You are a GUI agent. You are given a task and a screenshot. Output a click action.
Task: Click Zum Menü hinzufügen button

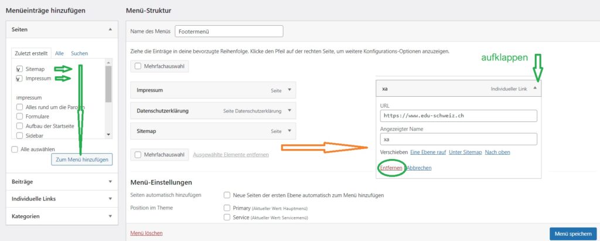[x=81, y=159]
